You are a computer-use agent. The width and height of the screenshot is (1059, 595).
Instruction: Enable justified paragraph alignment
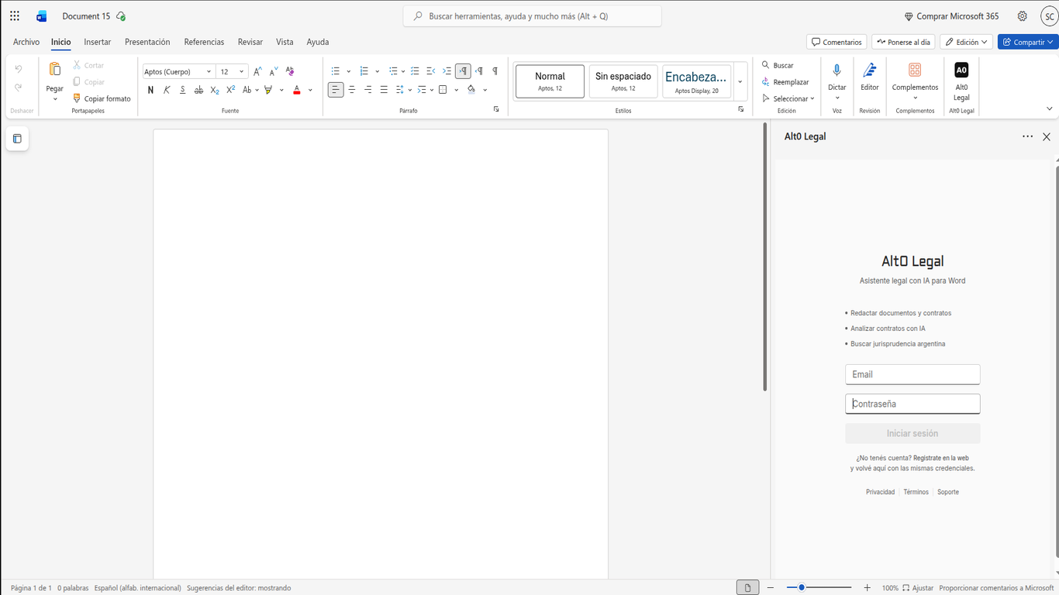(x=384, y=89)
